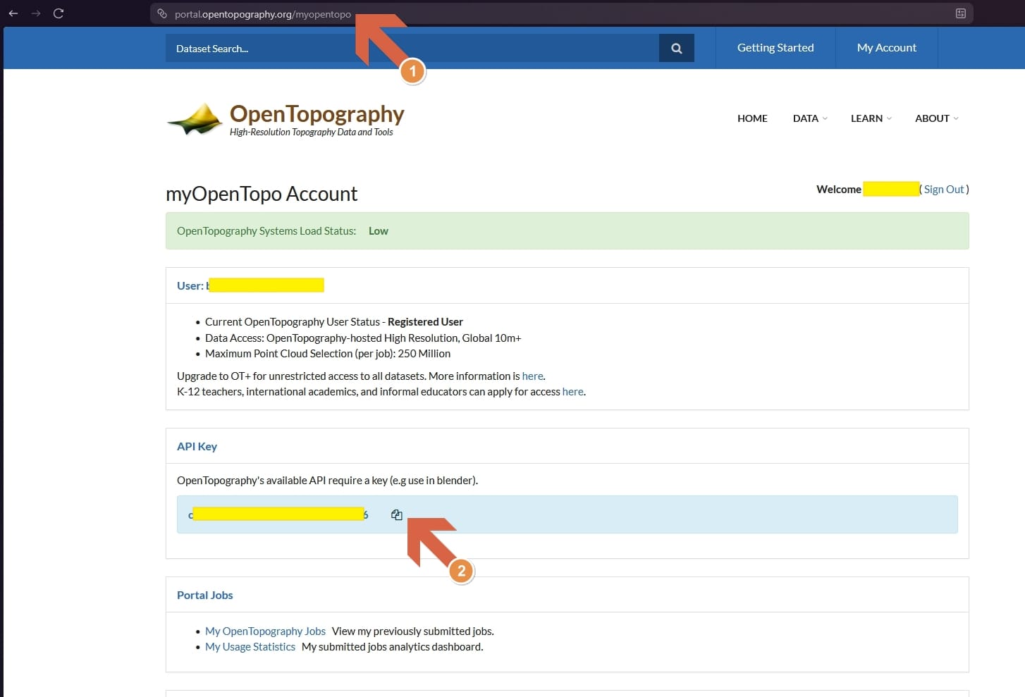The height and width of the screenshot is (697, 1025).
Task: Open the Getting Started tab
Action: 775,48
